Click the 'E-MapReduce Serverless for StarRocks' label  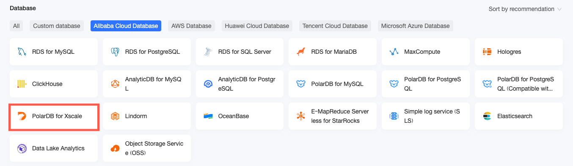pyautogui.click(x=340, y=116)
